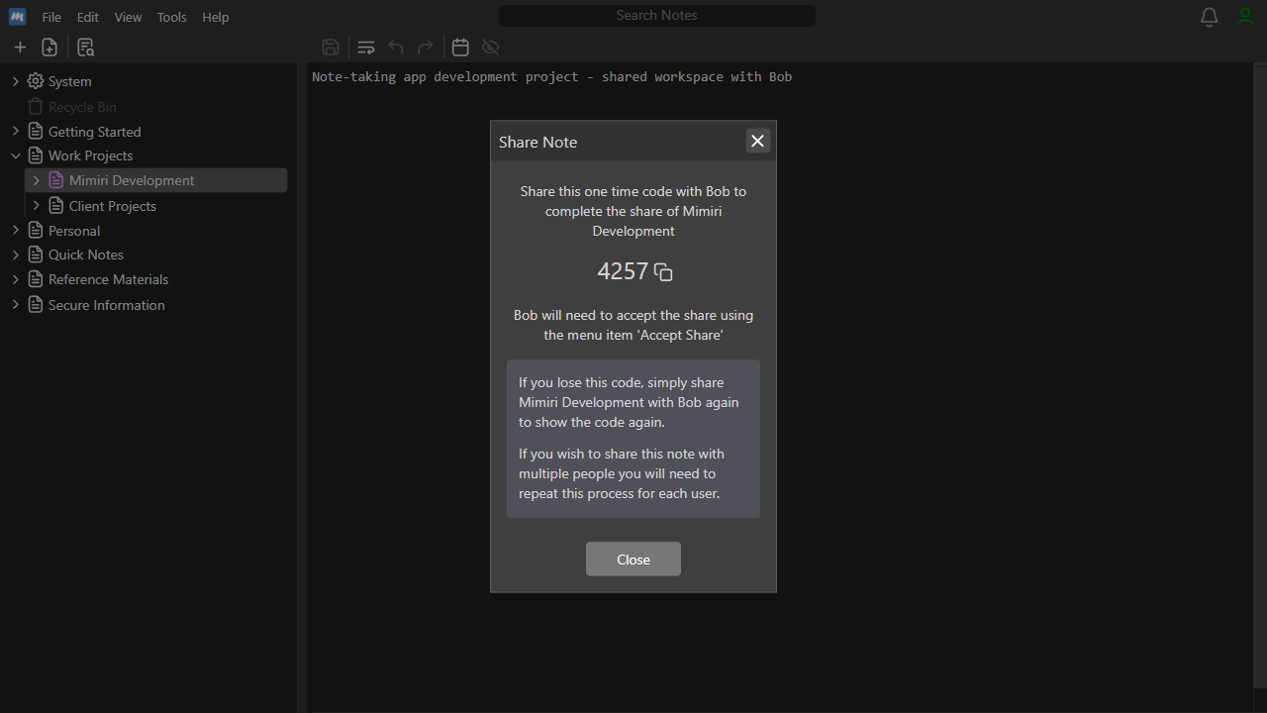The width and height of the screenshot is (1267, 713).
Task: Collapse the Work Projects node
Action: 16,155
